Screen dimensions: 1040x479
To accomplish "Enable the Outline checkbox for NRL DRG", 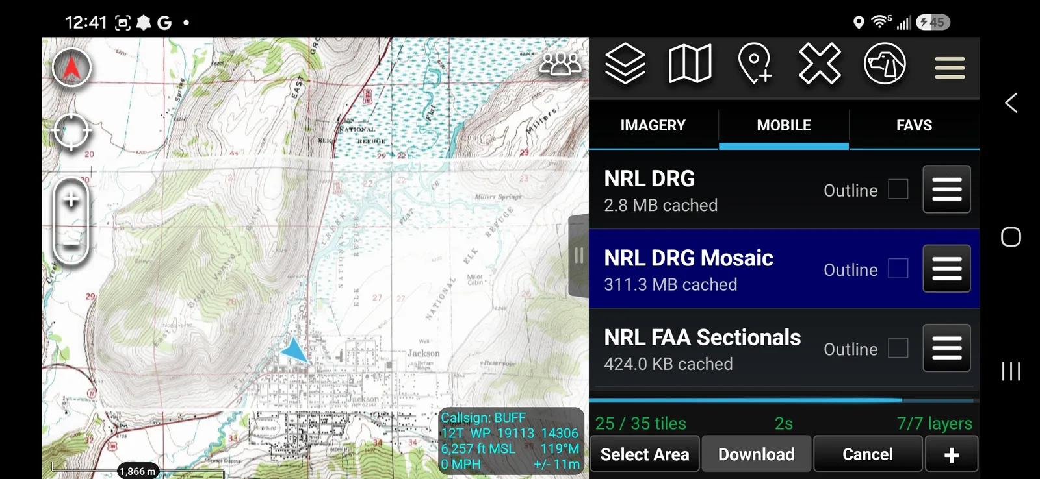I will 898,190.
